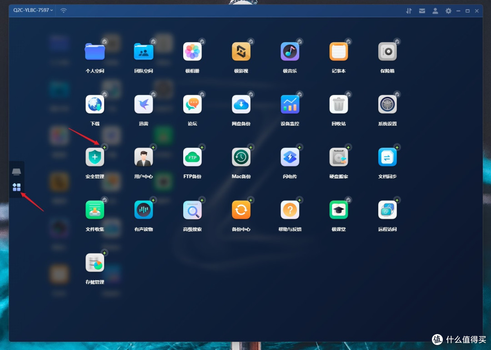Launch 有声读物 audiobook app
491x350 pixels.
(144, 209)
